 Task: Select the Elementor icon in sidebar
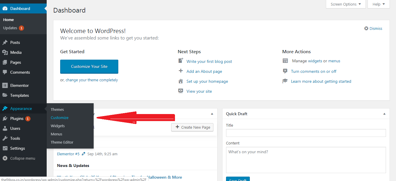(x=5, y=85)
